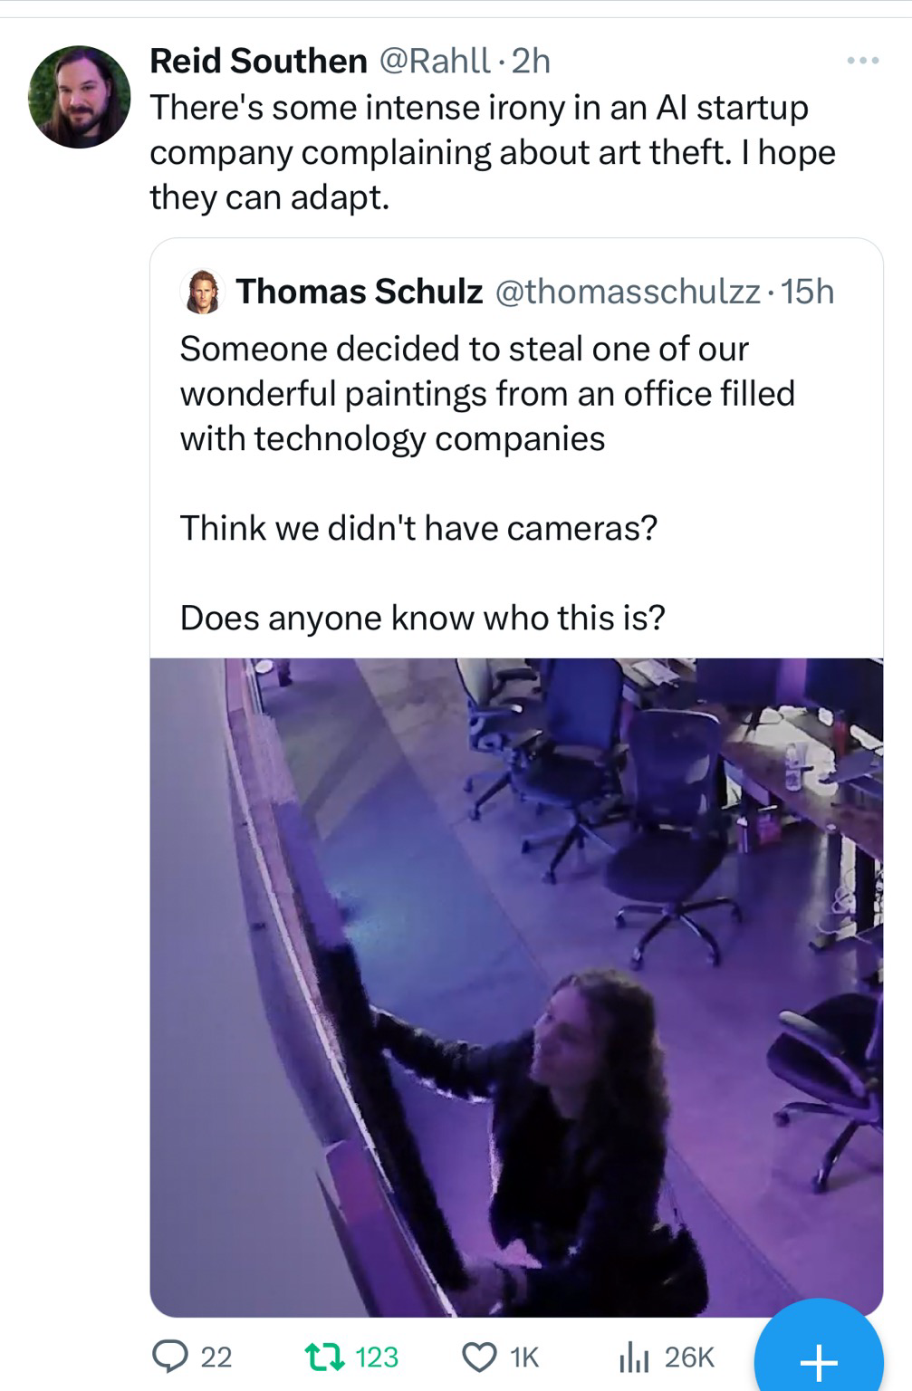Click the 26K view count
912x1391 pixels.
pos(689,1357)
